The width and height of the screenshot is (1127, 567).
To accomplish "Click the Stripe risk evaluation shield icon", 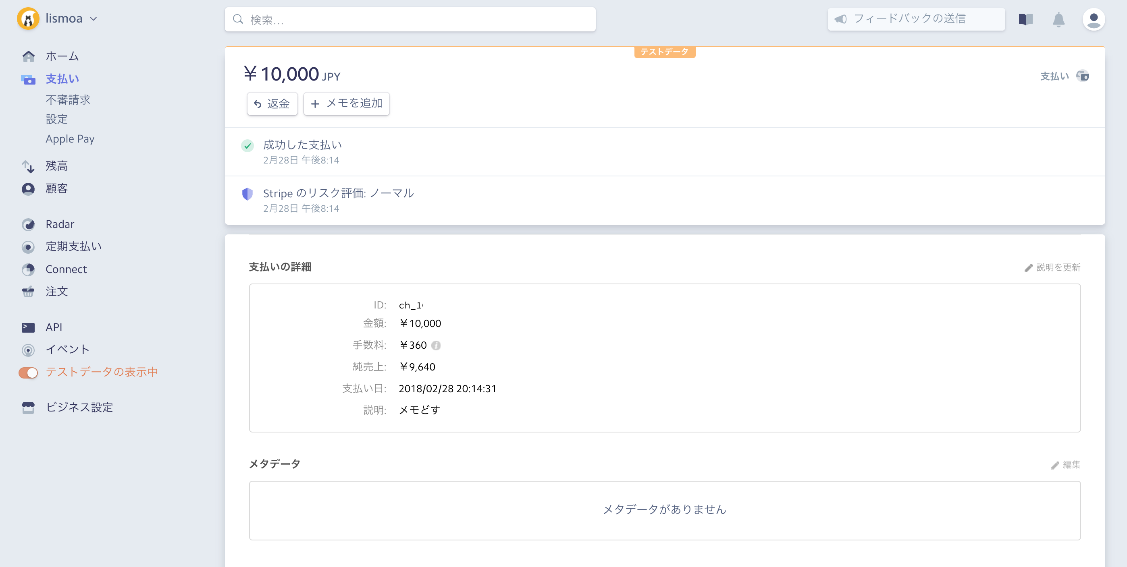I will click(247, 194).
